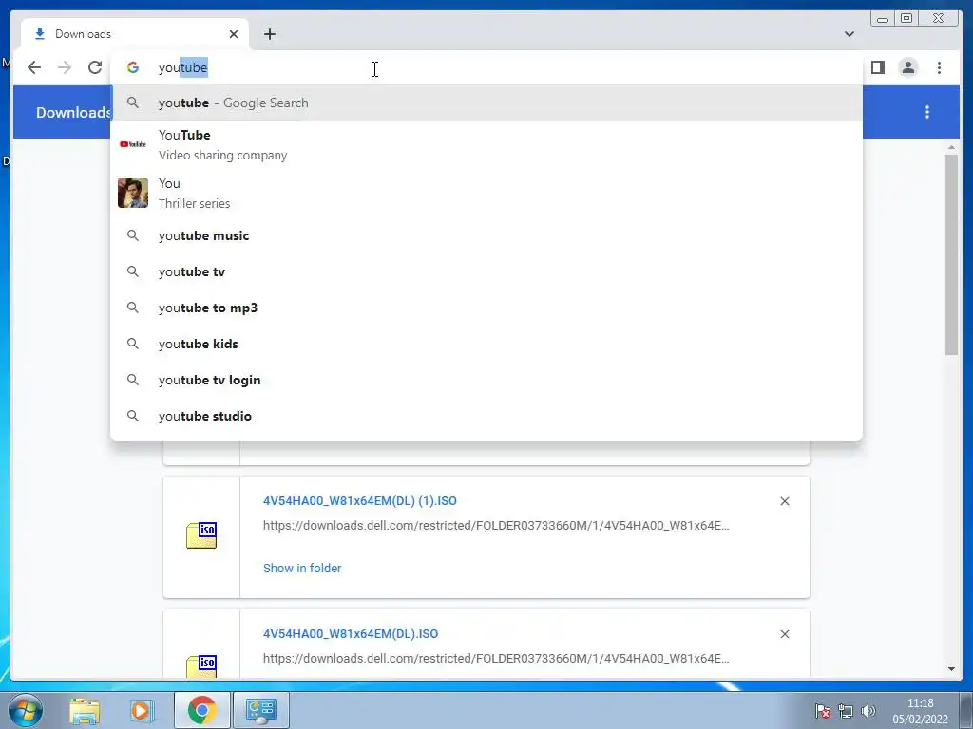The height and width of the screenshot is (729, 973).
Task: Click the YouTube logo in suggestions
Action: click(133, 144)
